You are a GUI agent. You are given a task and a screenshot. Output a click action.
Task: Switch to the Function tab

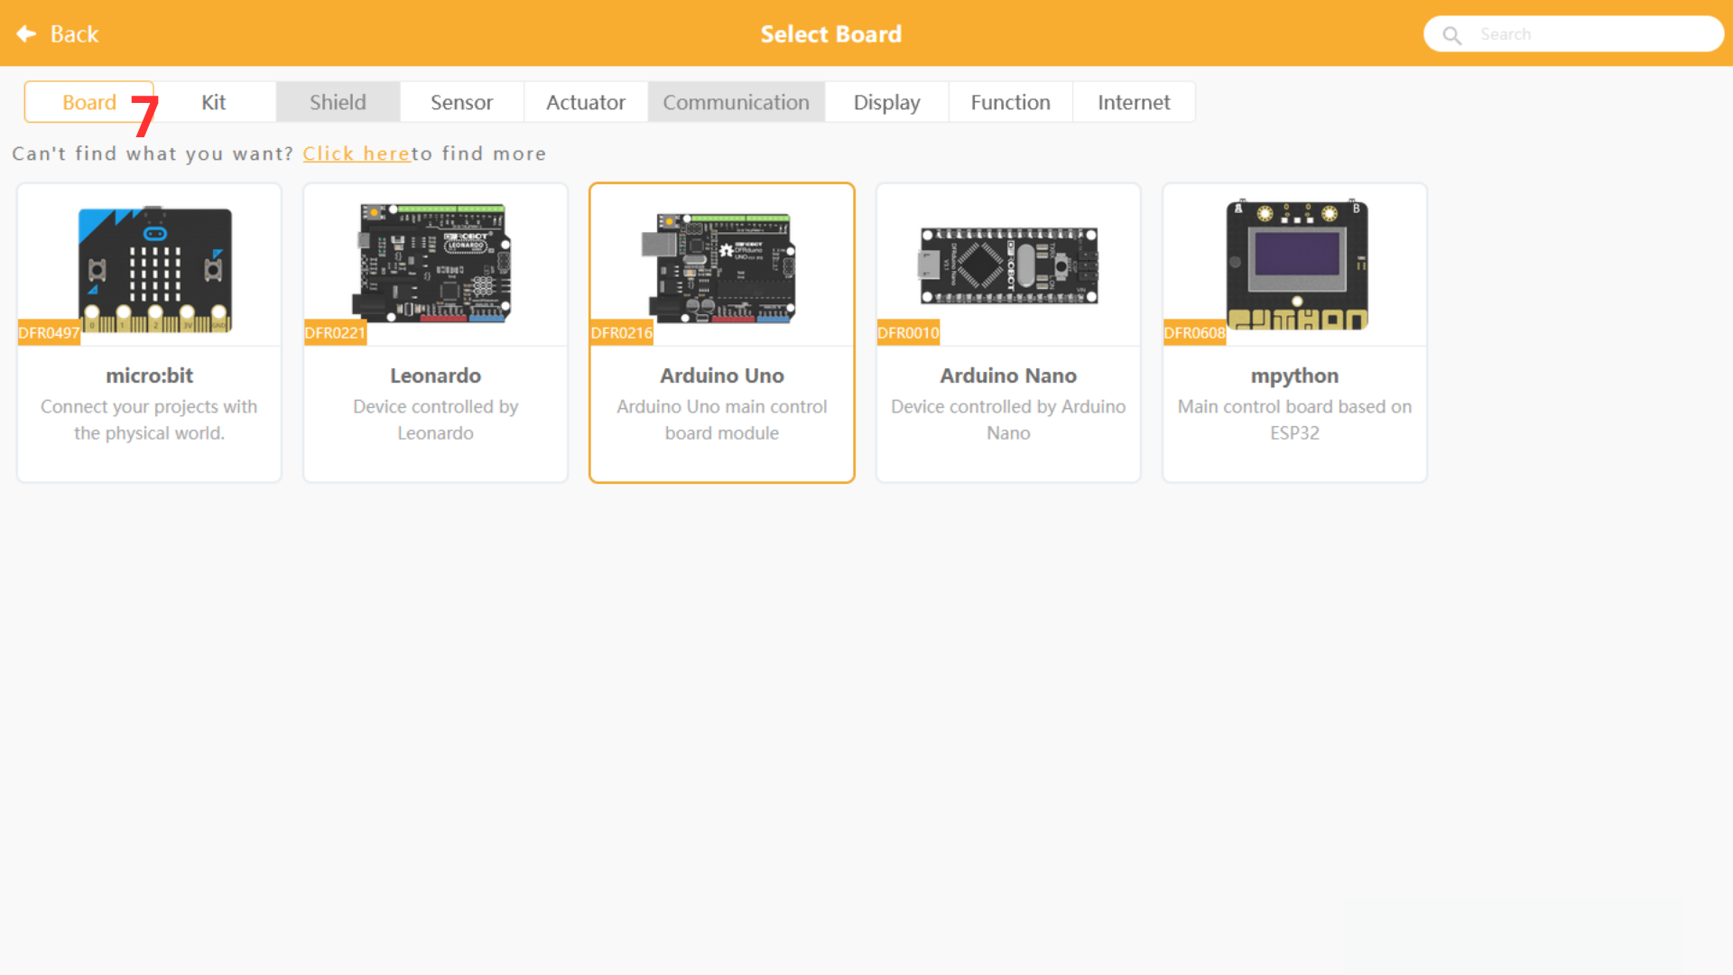pyautogui.click(x=1010, y=102)
